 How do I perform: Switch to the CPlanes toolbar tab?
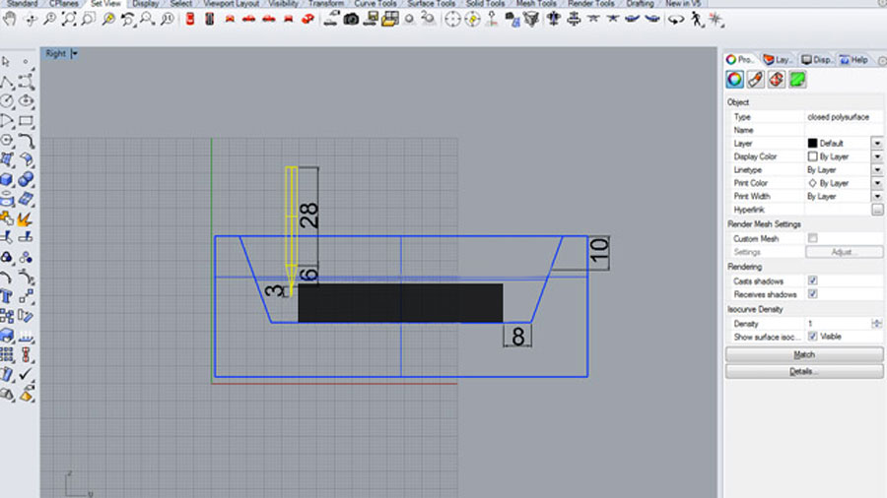click(63, 3)
